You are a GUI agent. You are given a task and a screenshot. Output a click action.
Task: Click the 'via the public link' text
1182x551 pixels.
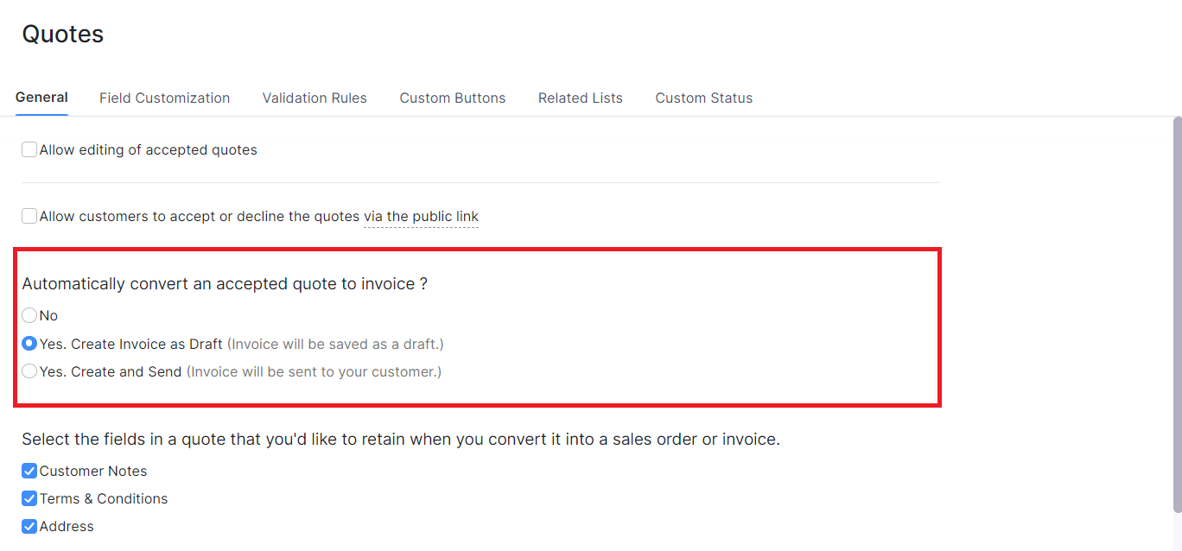coord(421,217)
